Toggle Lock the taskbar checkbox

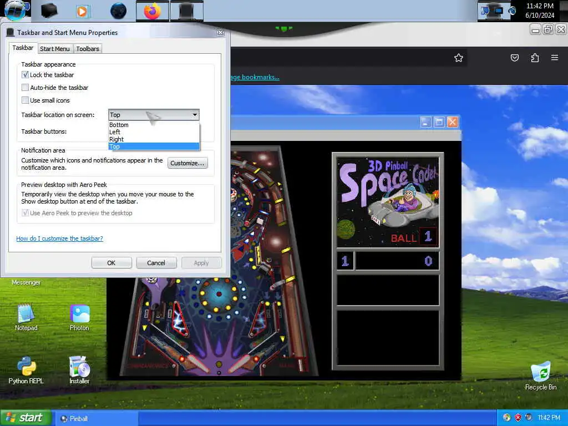click(25, 75)
